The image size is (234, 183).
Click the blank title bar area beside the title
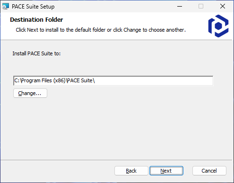pyautogui.click(x=113, y=7)
